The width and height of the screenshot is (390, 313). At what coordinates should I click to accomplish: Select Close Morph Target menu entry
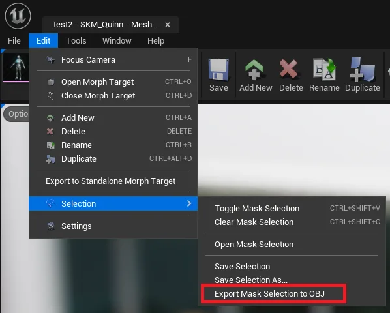tap(113, 95)
